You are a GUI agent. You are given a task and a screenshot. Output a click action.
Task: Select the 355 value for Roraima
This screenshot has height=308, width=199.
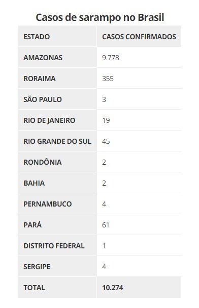tap(108, 79)
